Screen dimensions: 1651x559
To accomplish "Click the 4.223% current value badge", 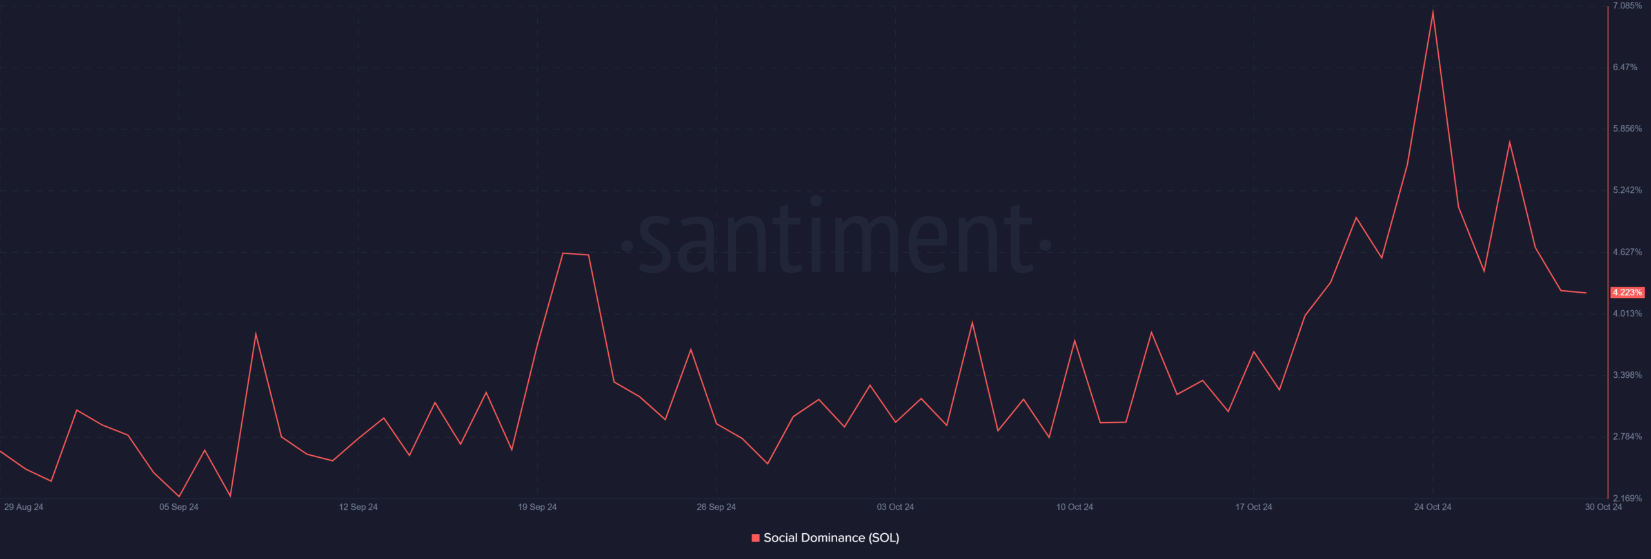I will [1627, 293].
